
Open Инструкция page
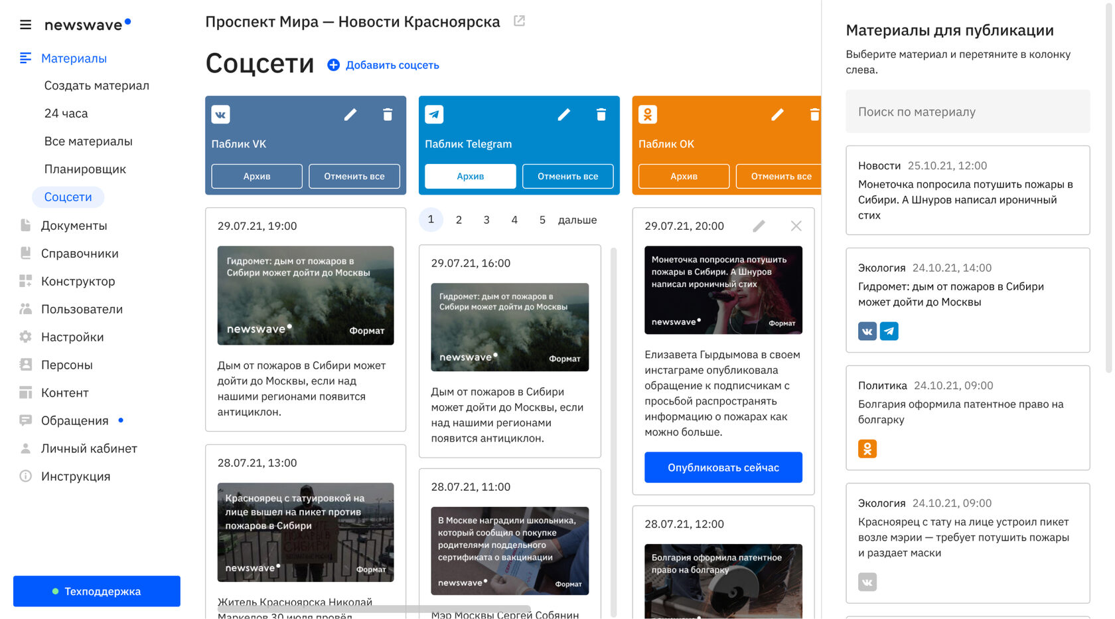76,477
